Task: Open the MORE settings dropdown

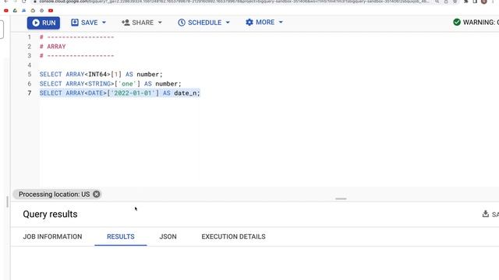Action: pyautogui.click(x=264, y=23)
